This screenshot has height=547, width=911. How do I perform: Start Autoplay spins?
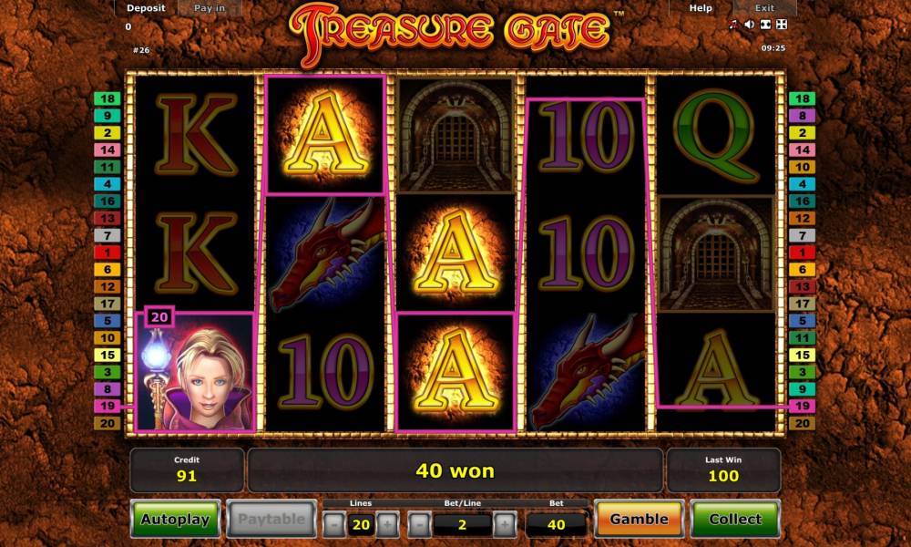click(x=176, y=519)
